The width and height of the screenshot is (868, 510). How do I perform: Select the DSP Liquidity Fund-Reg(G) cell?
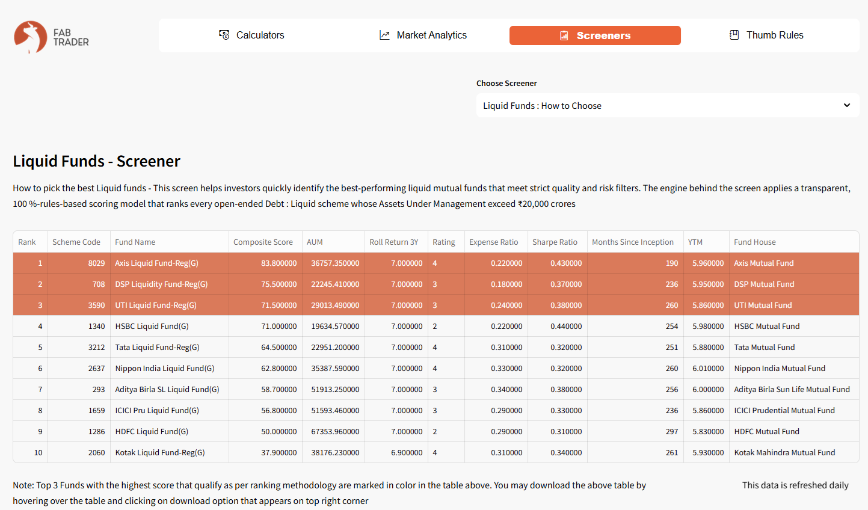point(169,284)
